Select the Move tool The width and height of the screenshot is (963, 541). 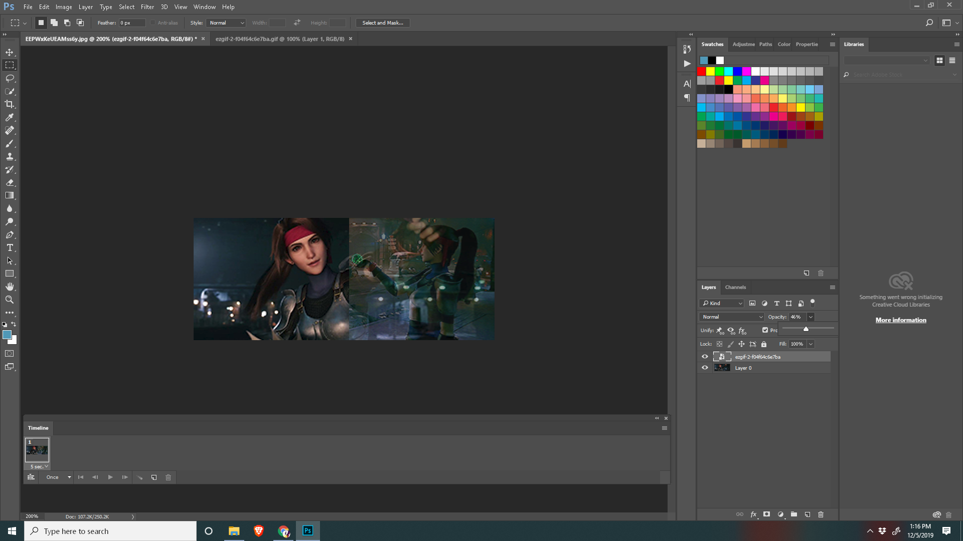click(10, 52)
